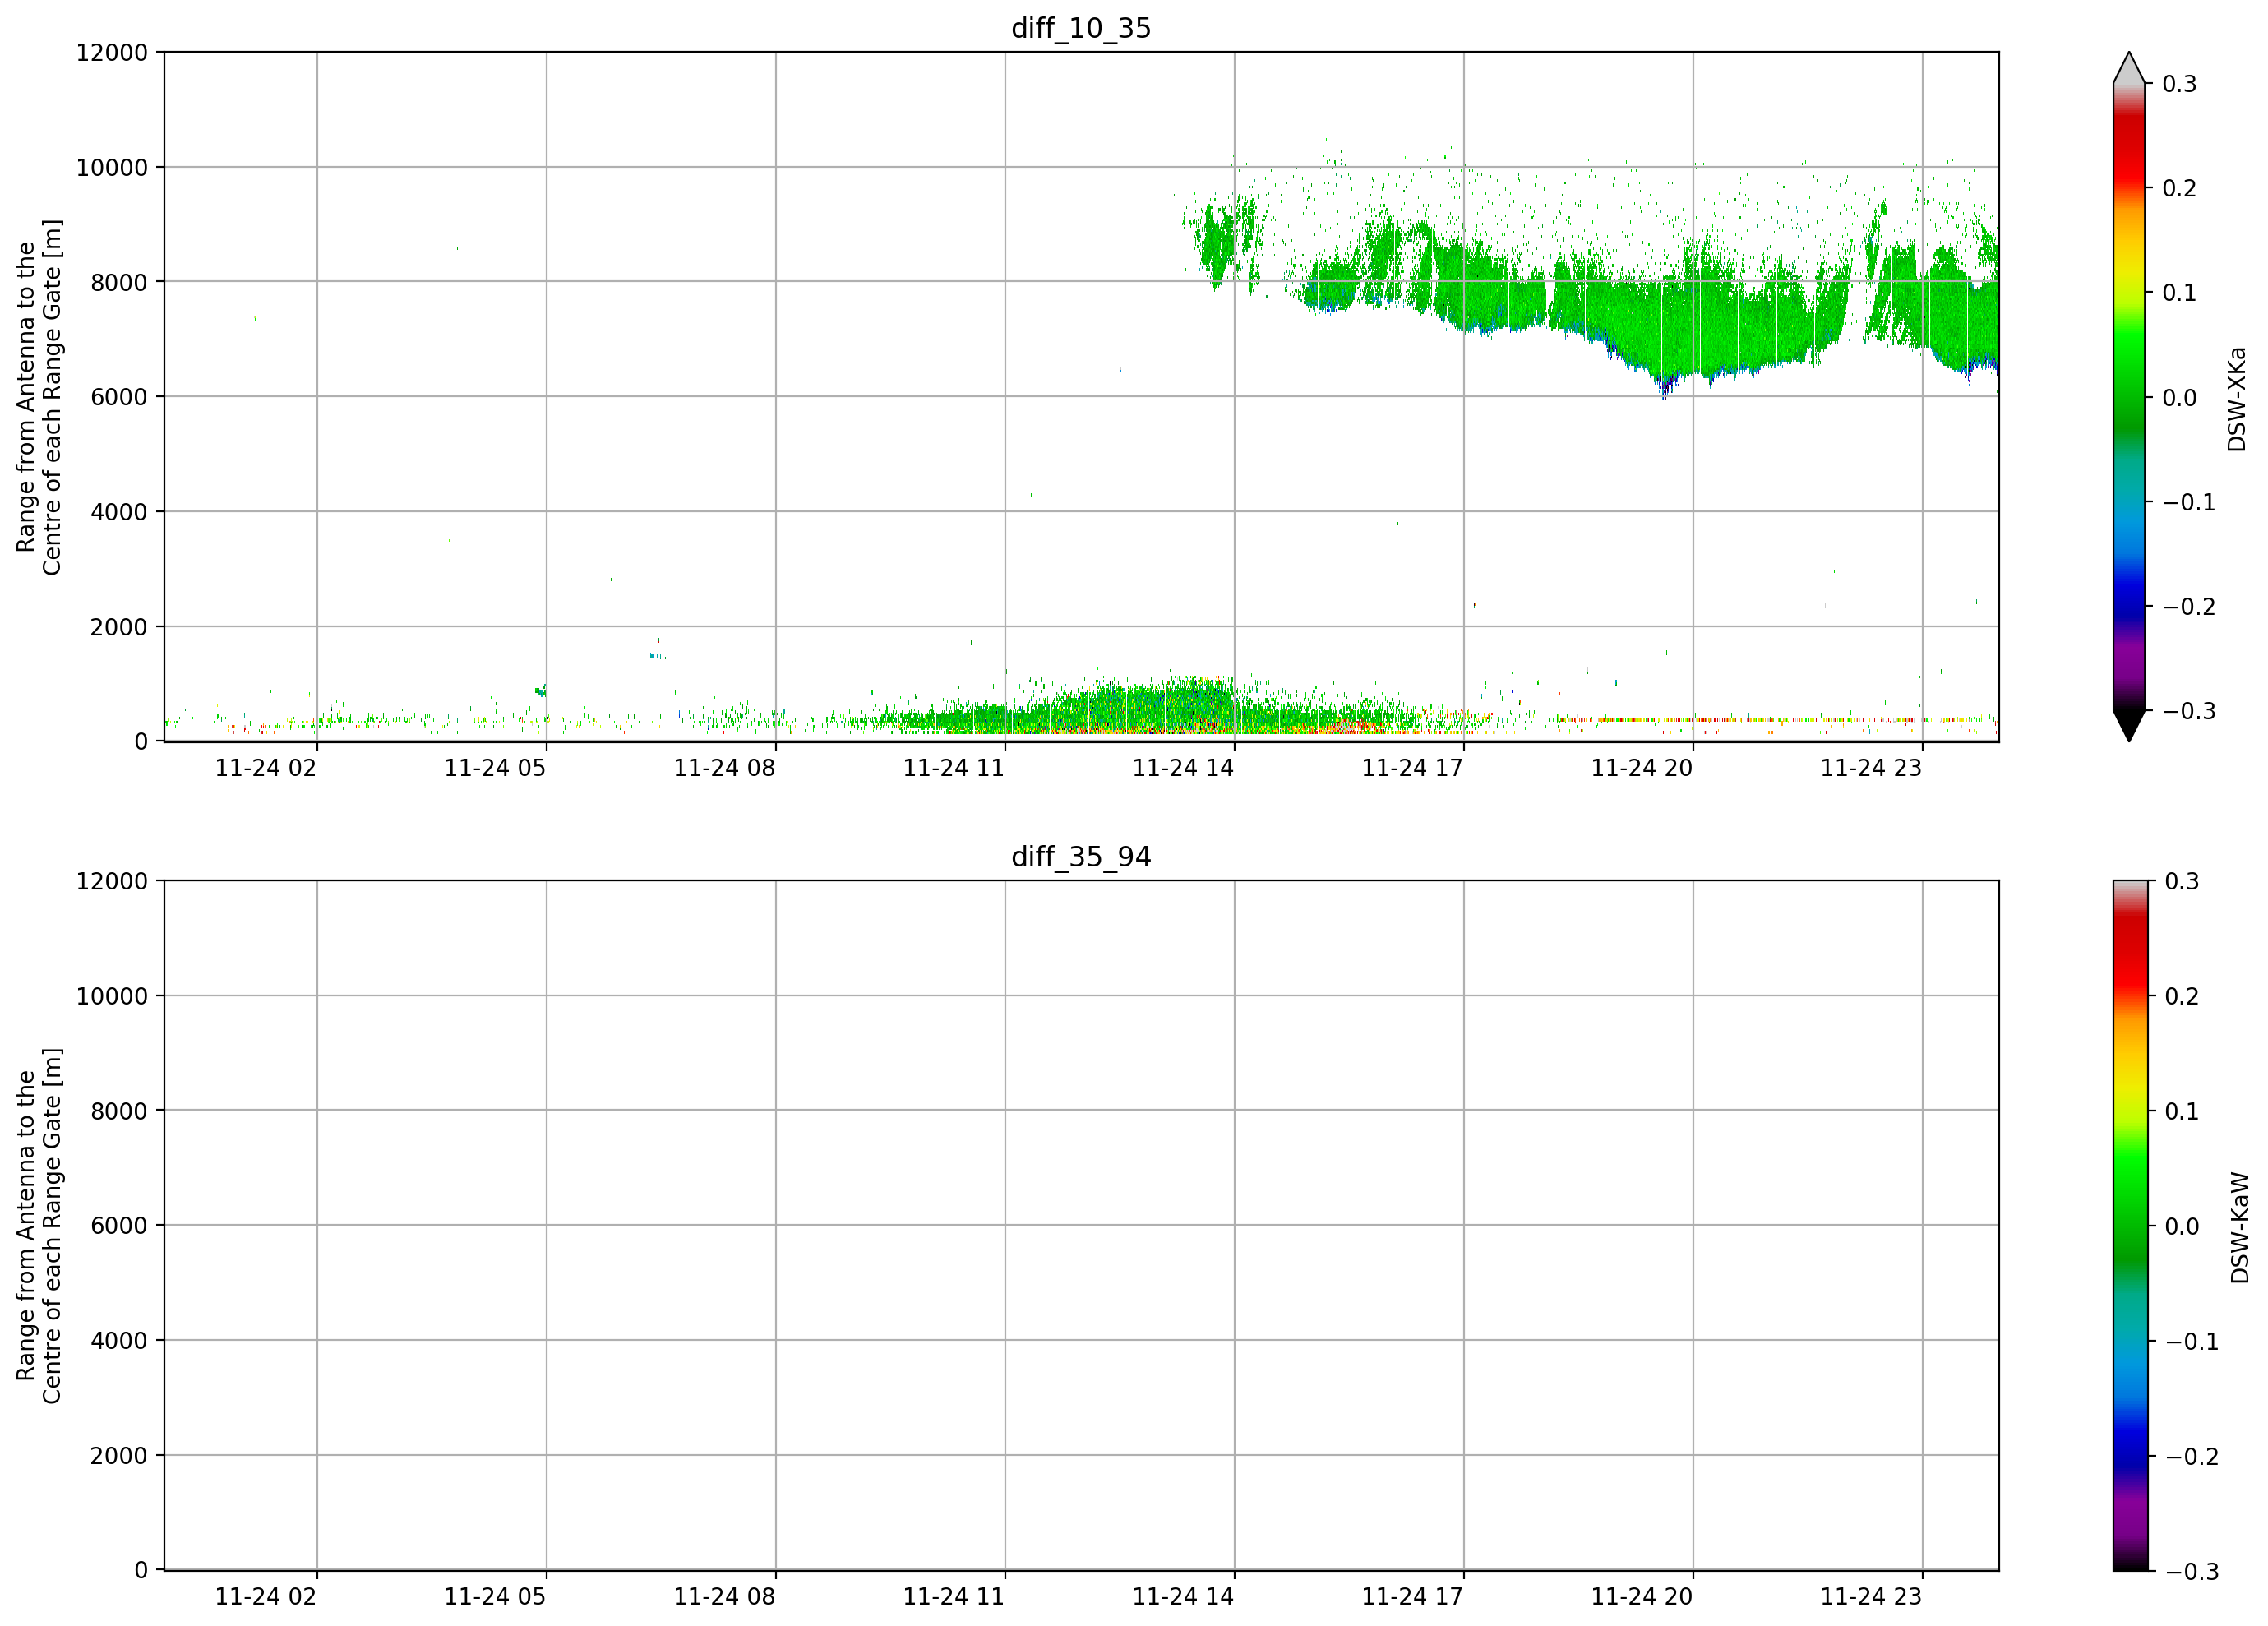Viewport: 2268px width, 1626px height.
Task: Click "11-24 14" tick label under diff_10_35
Action: [1183, 768]
